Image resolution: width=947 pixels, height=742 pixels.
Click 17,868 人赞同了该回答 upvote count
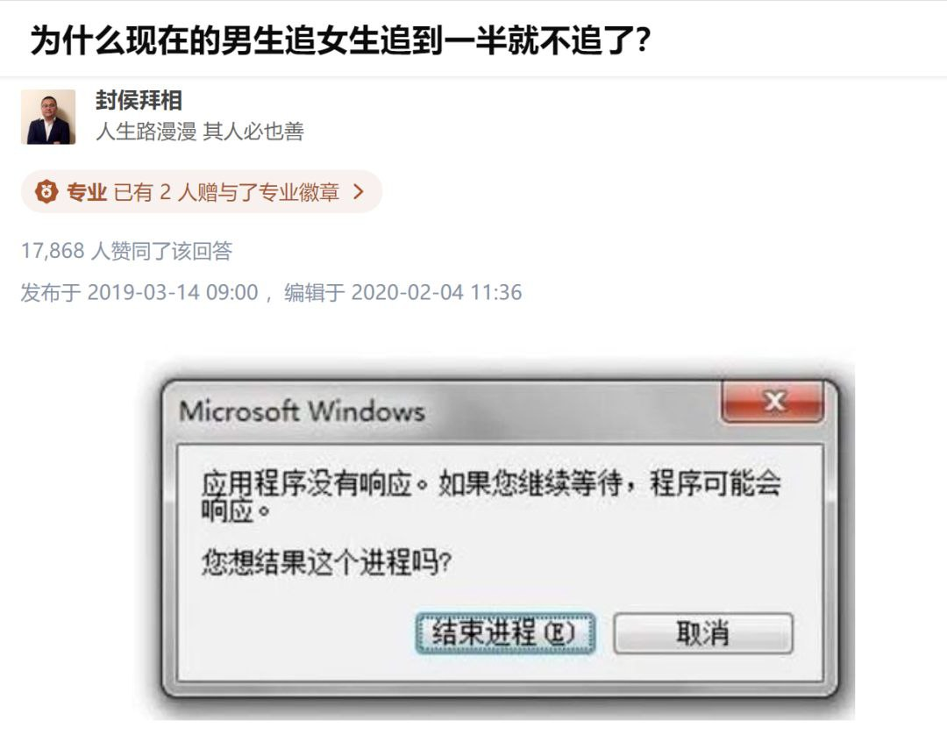(x=127, y=250)
